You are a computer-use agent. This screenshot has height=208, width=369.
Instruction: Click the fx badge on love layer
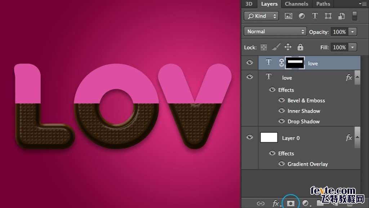point(349,77)
